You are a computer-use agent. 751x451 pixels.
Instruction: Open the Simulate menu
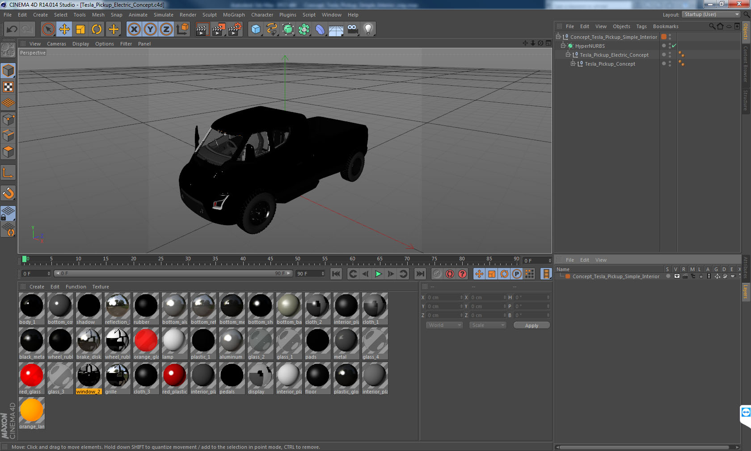point(164,15)
